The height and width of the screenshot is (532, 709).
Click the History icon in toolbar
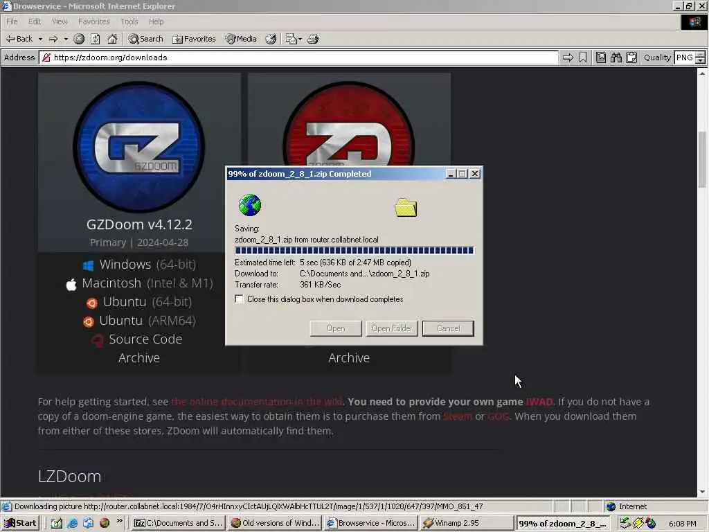(x=271, y=39)
